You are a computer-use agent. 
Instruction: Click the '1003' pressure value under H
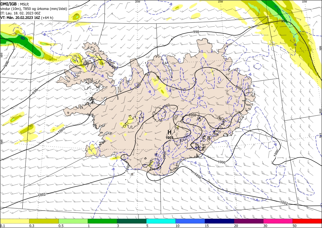pos(170,138)
